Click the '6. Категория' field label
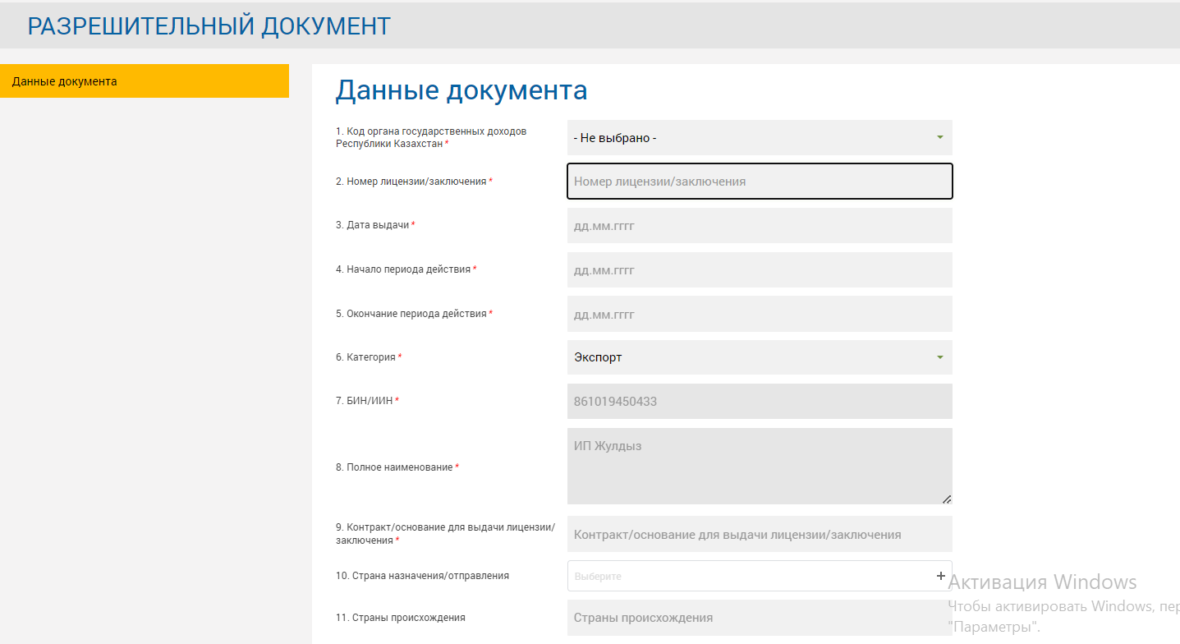Image resolution: width=1180 pixels, height=644 pixels. pos(368,357)
